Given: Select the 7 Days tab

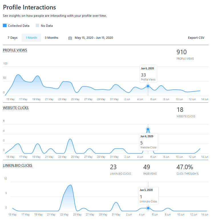Looking at the screenshot, I should pyautogui.click(x=13, y=38).
